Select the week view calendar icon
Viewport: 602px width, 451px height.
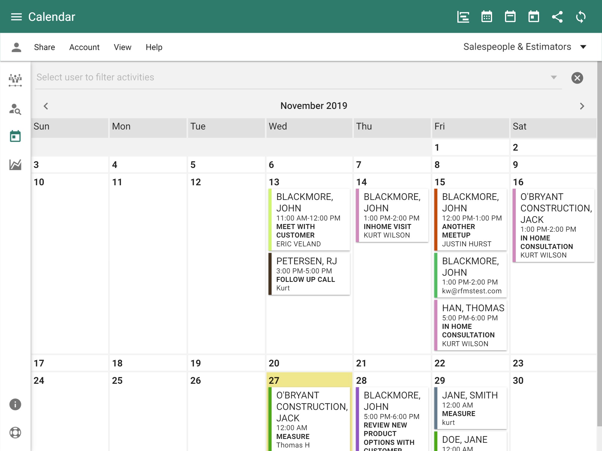[x=510, y=17]
